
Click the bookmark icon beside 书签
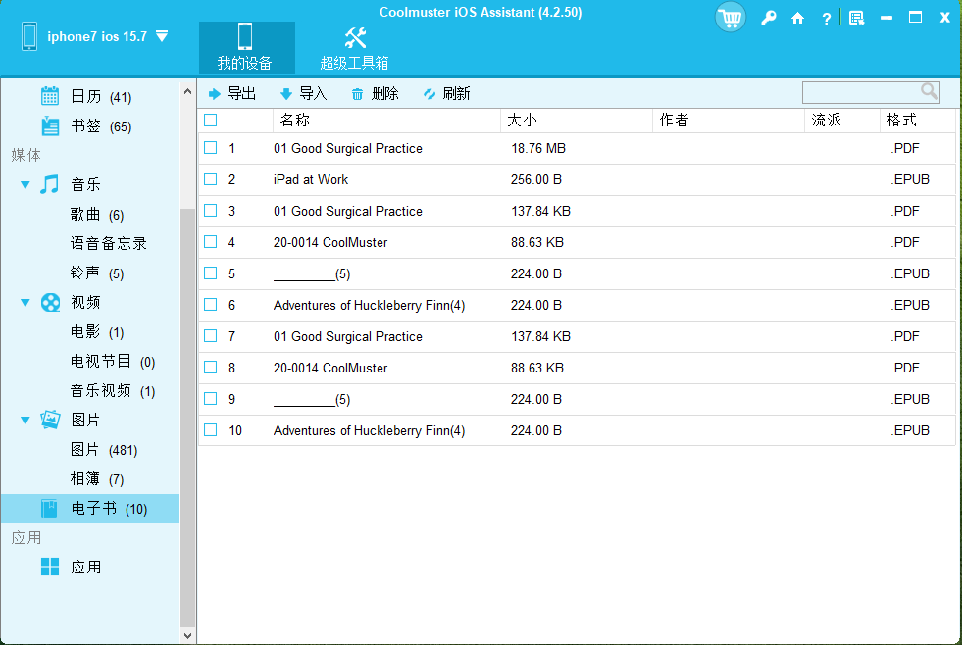pyautogui.click(x=50, y=125)
